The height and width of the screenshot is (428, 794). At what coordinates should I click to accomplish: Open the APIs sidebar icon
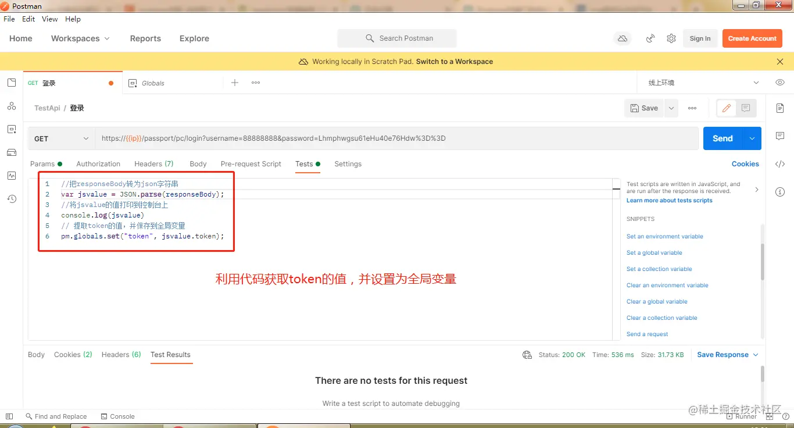coord(12,106)
